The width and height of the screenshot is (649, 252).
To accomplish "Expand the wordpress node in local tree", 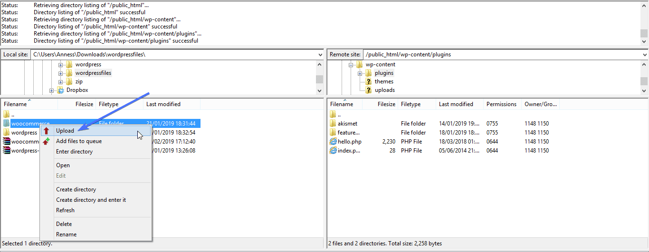I will (61, 65).
